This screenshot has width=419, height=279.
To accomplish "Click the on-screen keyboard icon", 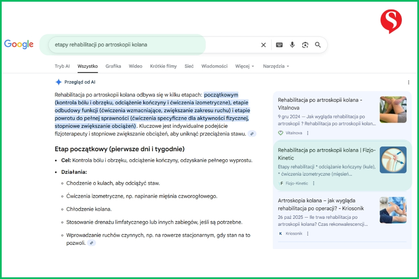I will click(279, 45).
